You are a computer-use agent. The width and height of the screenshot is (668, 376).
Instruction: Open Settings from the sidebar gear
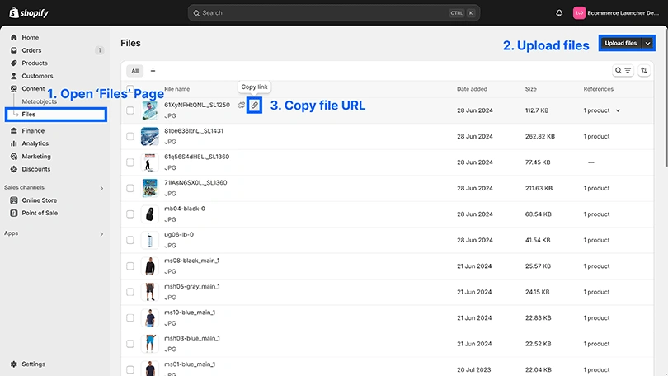33,364
